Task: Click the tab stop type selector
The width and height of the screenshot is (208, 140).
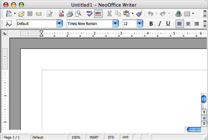Action: pyautogui.click(x=5, y=33)
